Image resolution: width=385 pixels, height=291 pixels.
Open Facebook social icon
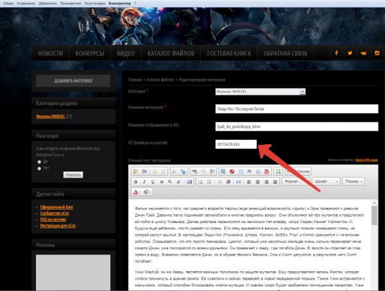336,53
